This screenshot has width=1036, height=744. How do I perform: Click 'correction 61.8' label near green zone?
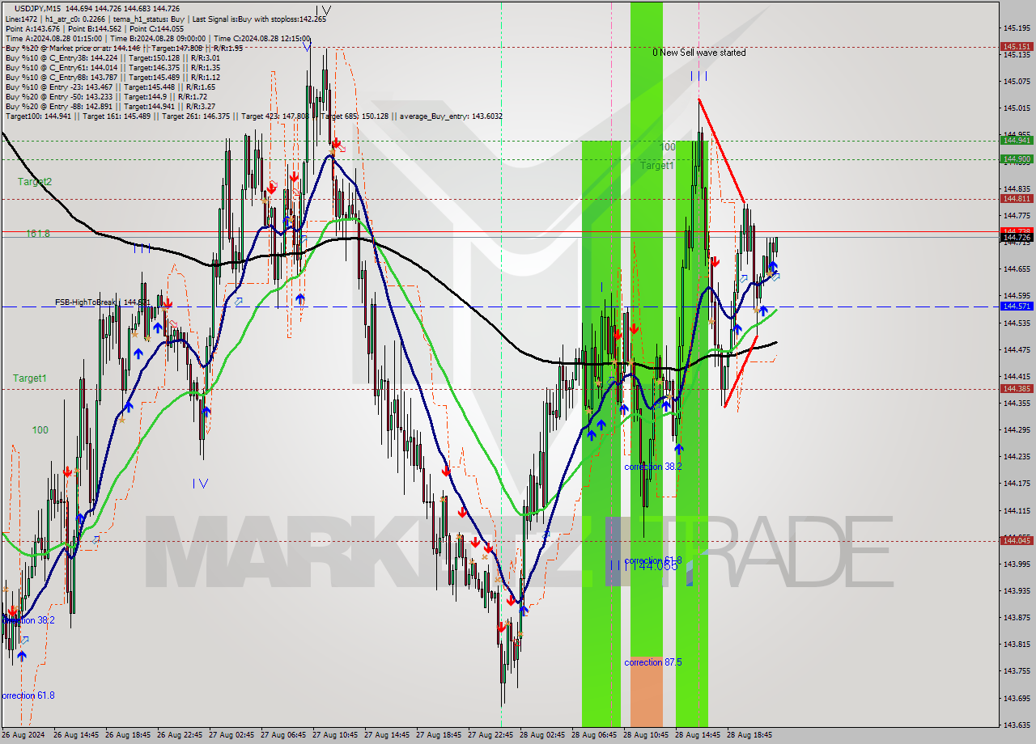(x=653, y=560)
